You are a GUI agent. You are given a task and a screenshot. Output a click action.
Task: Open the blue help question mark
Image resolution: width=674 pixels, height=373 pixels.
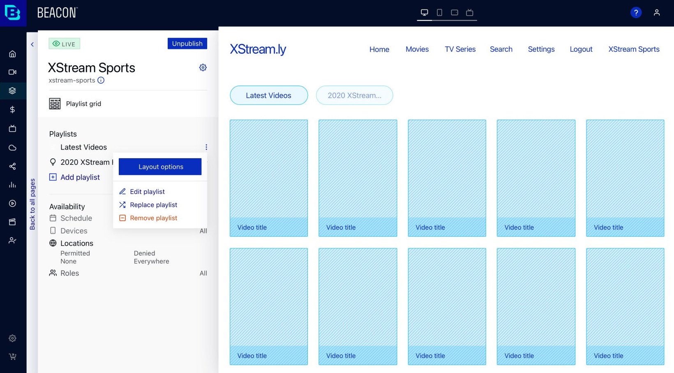coord(636,13)
